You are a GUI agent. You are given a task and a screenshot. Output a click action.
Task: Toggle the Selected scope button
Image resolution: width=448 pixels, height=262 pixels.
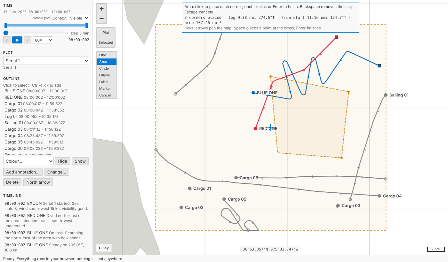106,42
